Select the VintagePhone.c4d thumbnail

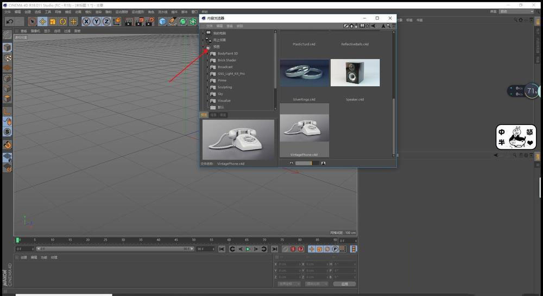[305, 130]
